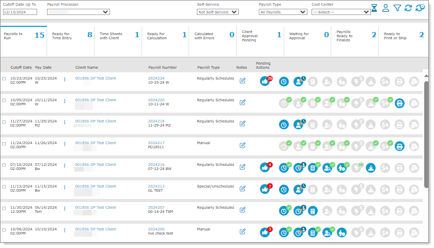Image resolution: width=434 pixels, height=248 pixels.
Task: Click the clock icon for payroll 2024224
Action: (x=284, y=82)
